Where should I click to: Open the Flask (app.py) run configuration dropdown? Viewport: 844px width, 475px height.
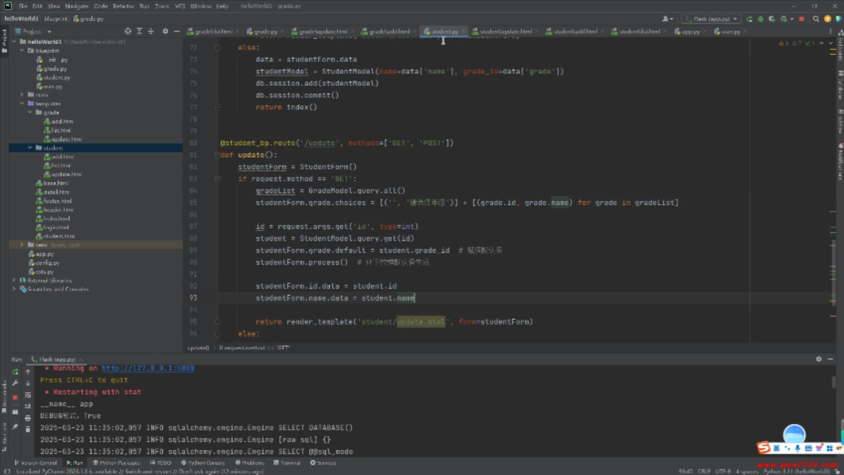(711, 19)
